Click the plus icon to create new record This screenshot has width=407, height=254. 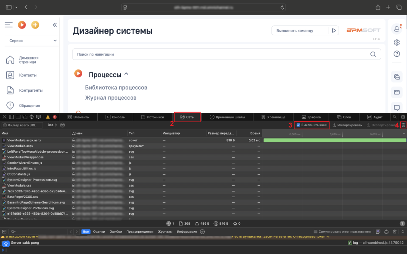coord(35,25)
